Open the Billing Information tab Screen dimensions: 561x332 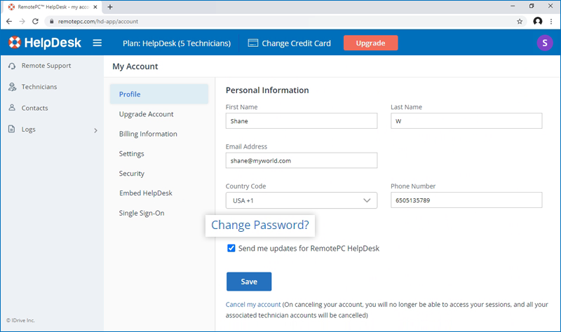tap(148, 134)
